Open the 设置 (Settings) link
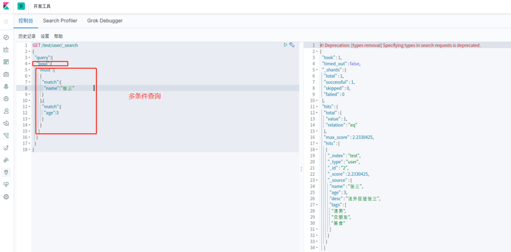This screenshot has height=252, width=511. click(x=45, y=36)
